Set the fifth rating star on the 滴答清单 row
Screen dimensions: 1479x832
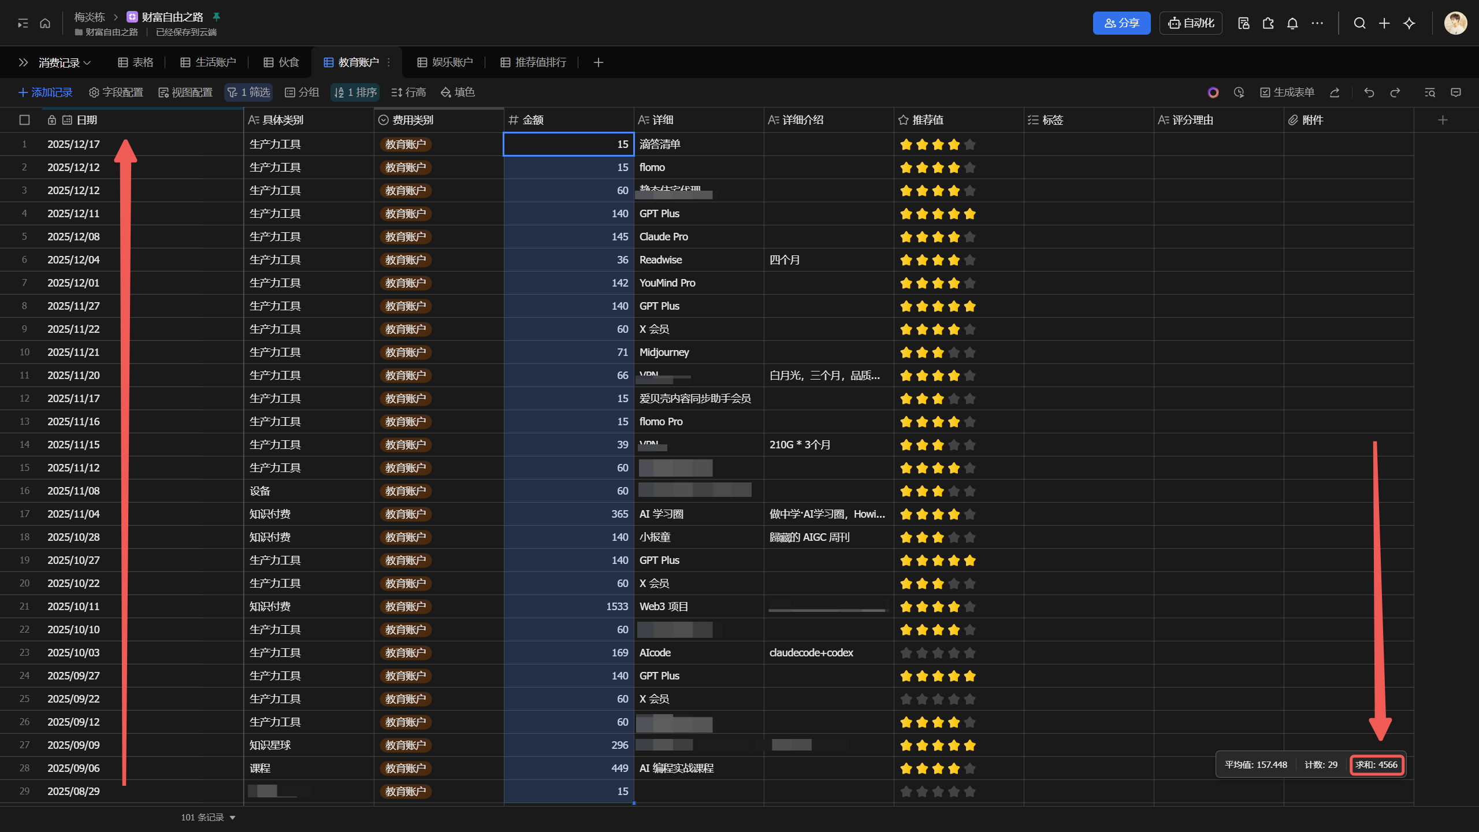pyautogui.click(x=970, y=144)
